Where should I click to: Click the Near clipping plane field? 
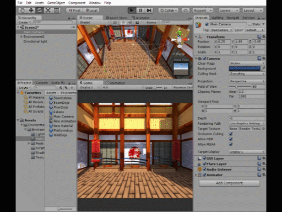tap(252, 92)
